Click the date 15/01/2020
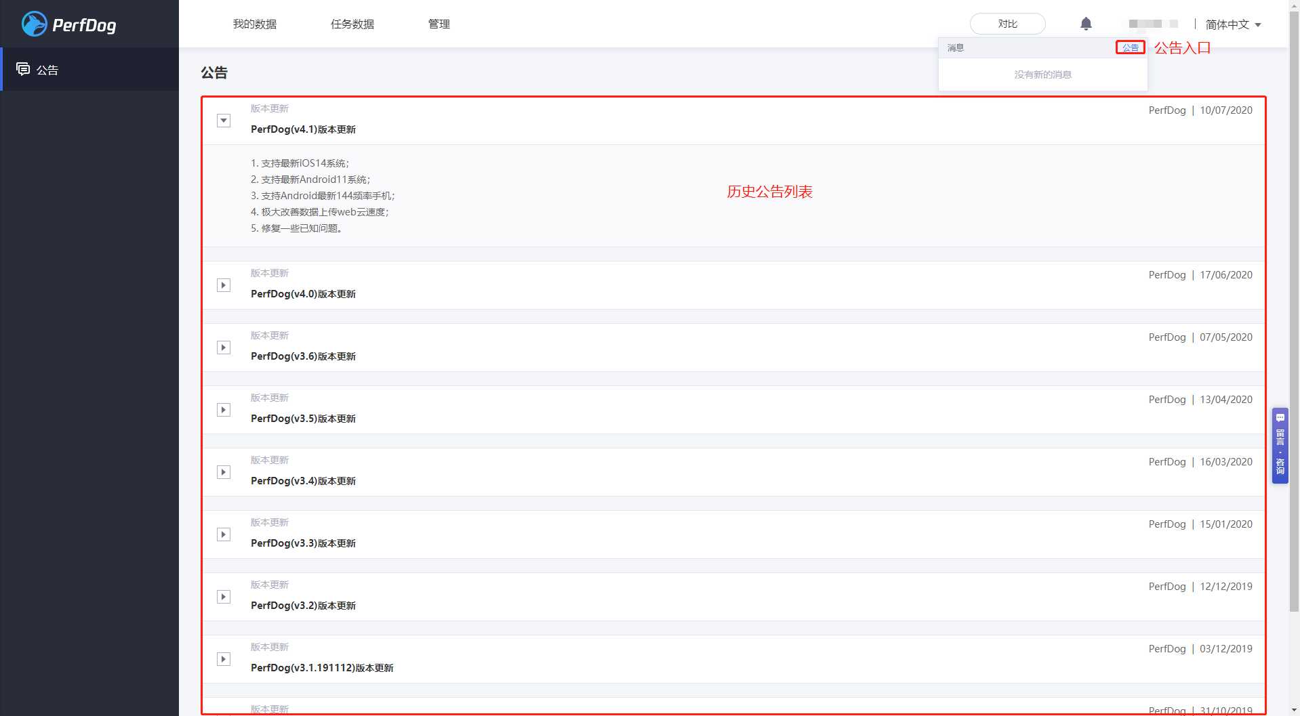 click(1226, 524)
